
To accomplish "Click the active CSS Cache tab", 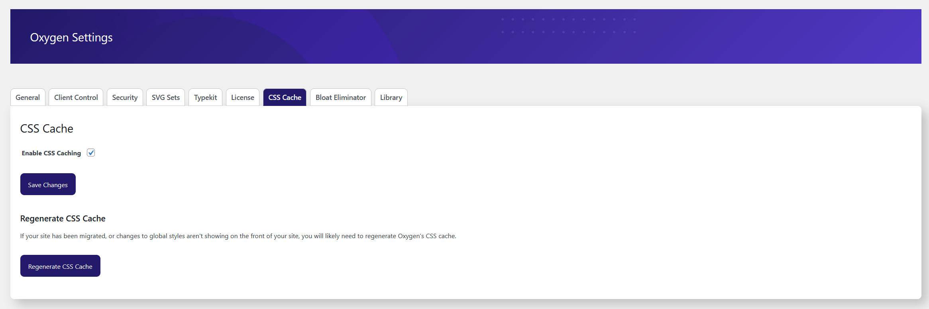I will (x=285, y=98).
